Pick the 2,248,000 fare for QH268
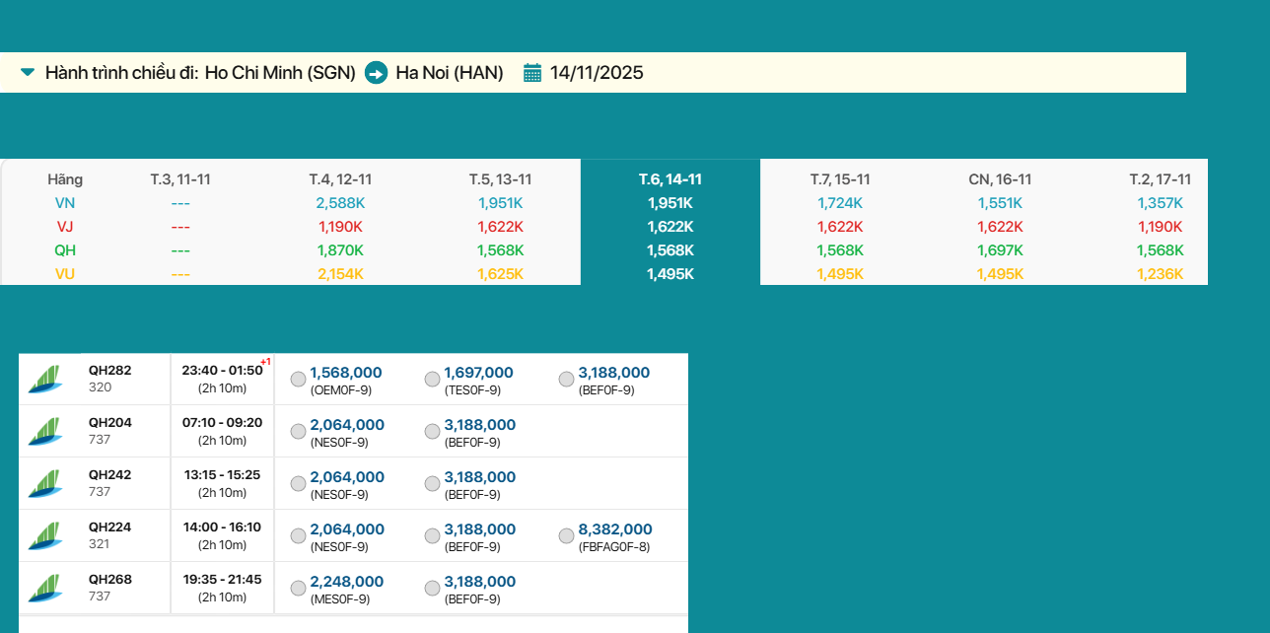Screen dimensions: 1270x633 298,589
